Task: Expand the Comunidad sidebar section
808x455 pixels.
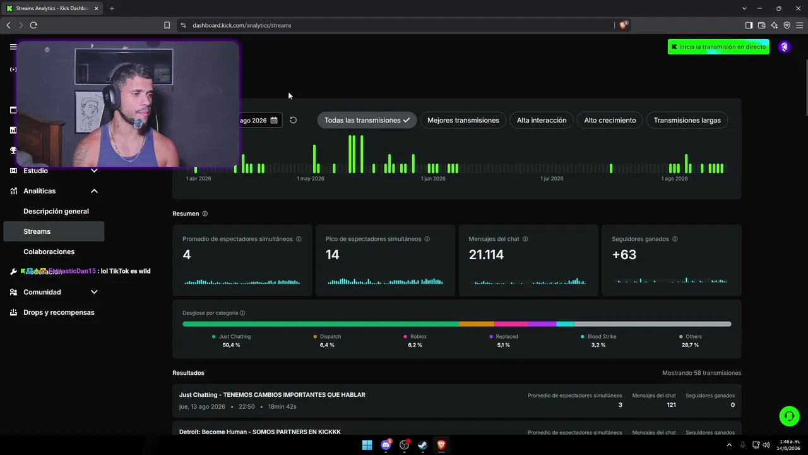Action: coord(94,292)
